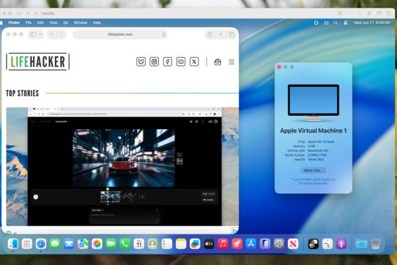Viewport: 397px width, 265px height.
Task: Click the AdChoices icon below the article
Action: pos(235,231)
